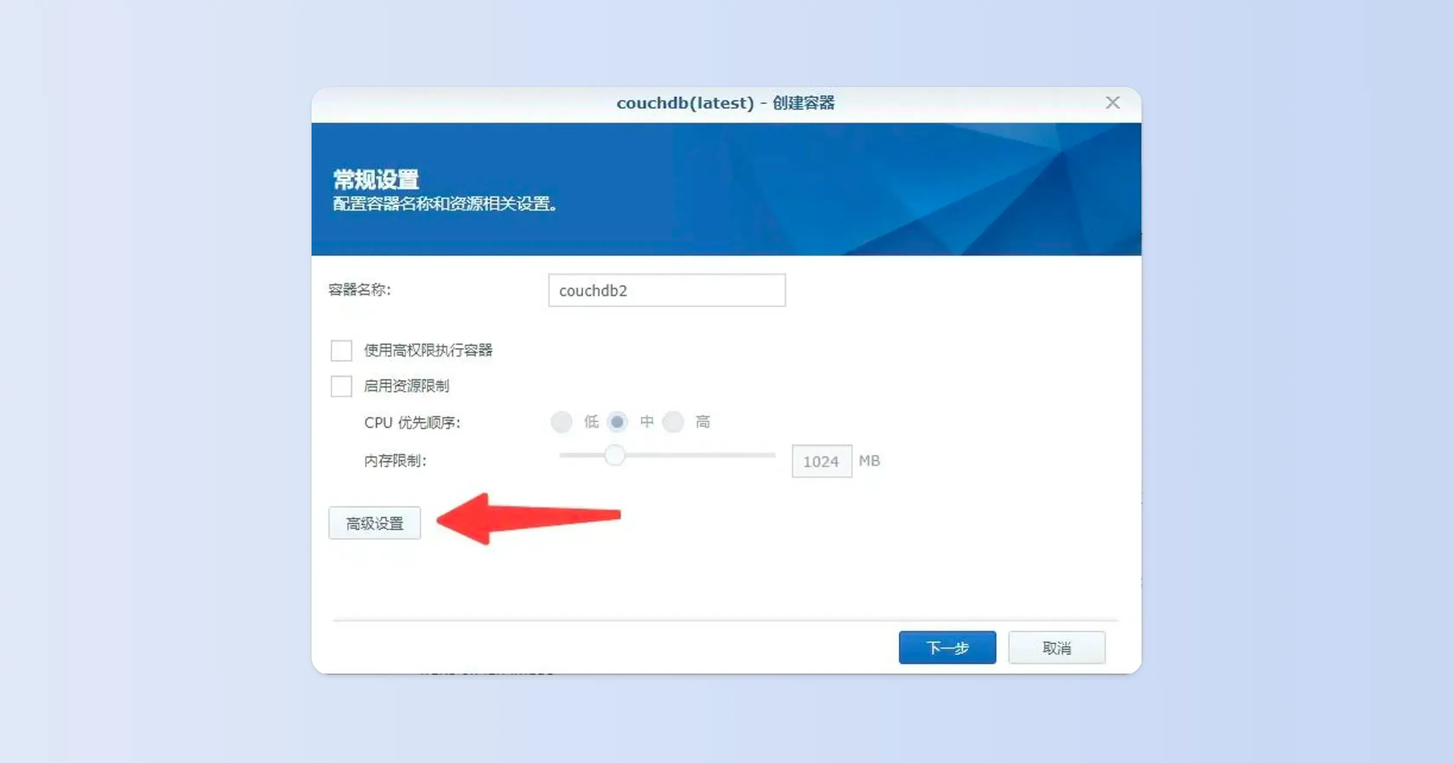The width and height of the screenshot is (1454, 763).
Task: Click the container name input field
Action: click(666, 290)
